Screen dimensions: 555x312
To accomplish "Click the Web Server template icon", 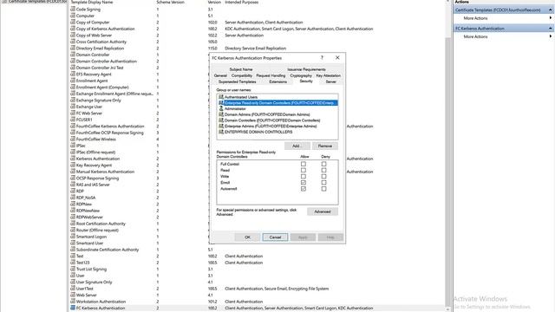I will point(73,295).
